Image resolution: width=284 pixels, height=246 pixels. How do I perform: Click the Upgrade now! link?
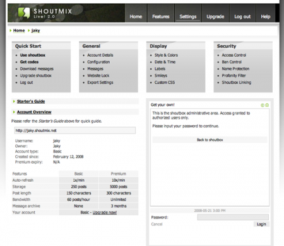click(105, 213)
